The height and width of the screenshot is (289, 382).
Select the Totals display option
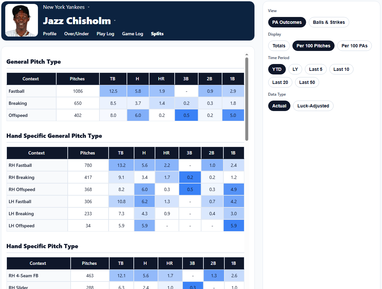coord(279,46)
